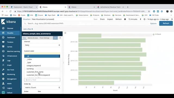Viewport: 174px width, 98px height.
Task: Step time range backward with left chevron
Action: pos(141,19)
